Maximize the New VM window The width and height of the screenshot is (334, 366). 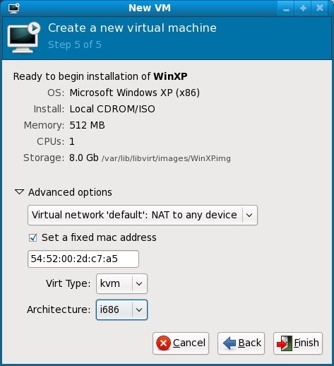(303, 8)
